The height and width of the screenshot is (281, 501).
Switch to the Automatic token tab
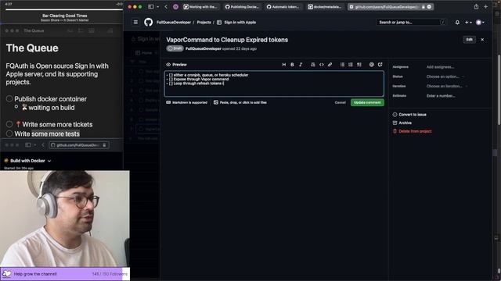coord(283,7)
